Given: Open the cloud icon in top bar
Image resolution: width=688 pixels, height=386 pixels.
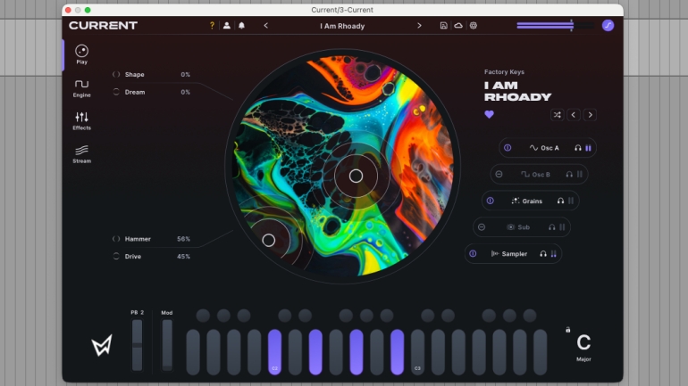Looking at the screenshot, I should 458,25.
